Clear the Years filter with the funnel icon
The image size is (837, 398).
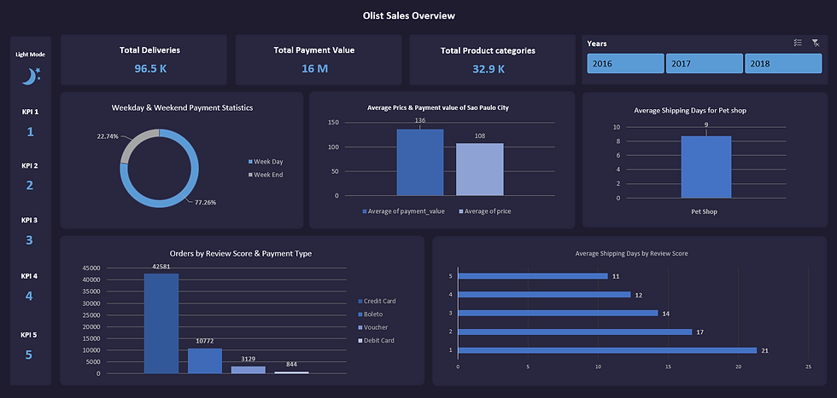(x=816, y=43)
